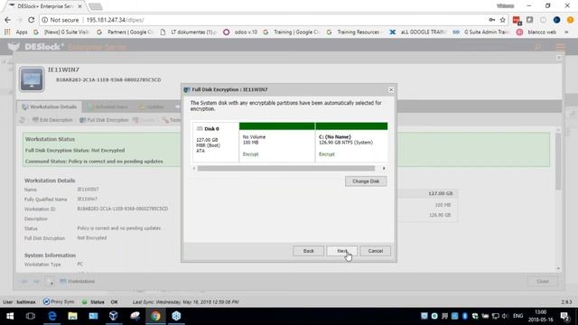Open DESlock+ hamburger menu
The image size is (578, 325).
click(560, 47)
